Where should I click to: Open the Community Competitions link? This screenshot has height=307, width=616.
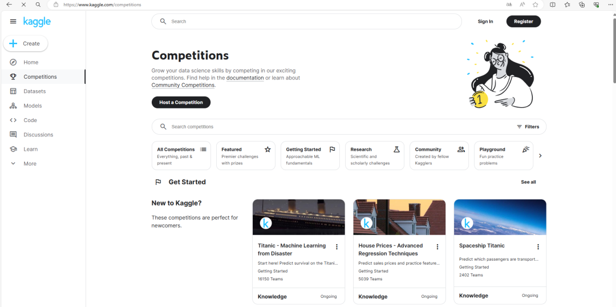coord(183,85)
